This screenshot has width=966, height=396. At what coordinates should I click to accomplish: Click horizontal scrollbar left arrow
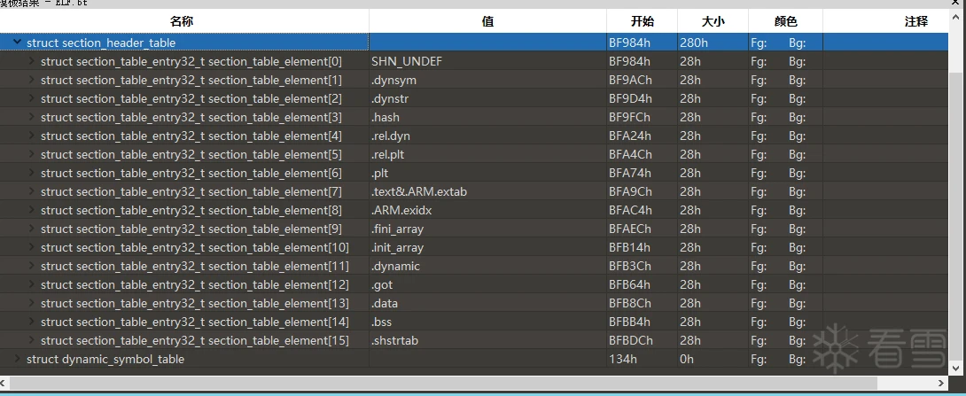point(4,383)
